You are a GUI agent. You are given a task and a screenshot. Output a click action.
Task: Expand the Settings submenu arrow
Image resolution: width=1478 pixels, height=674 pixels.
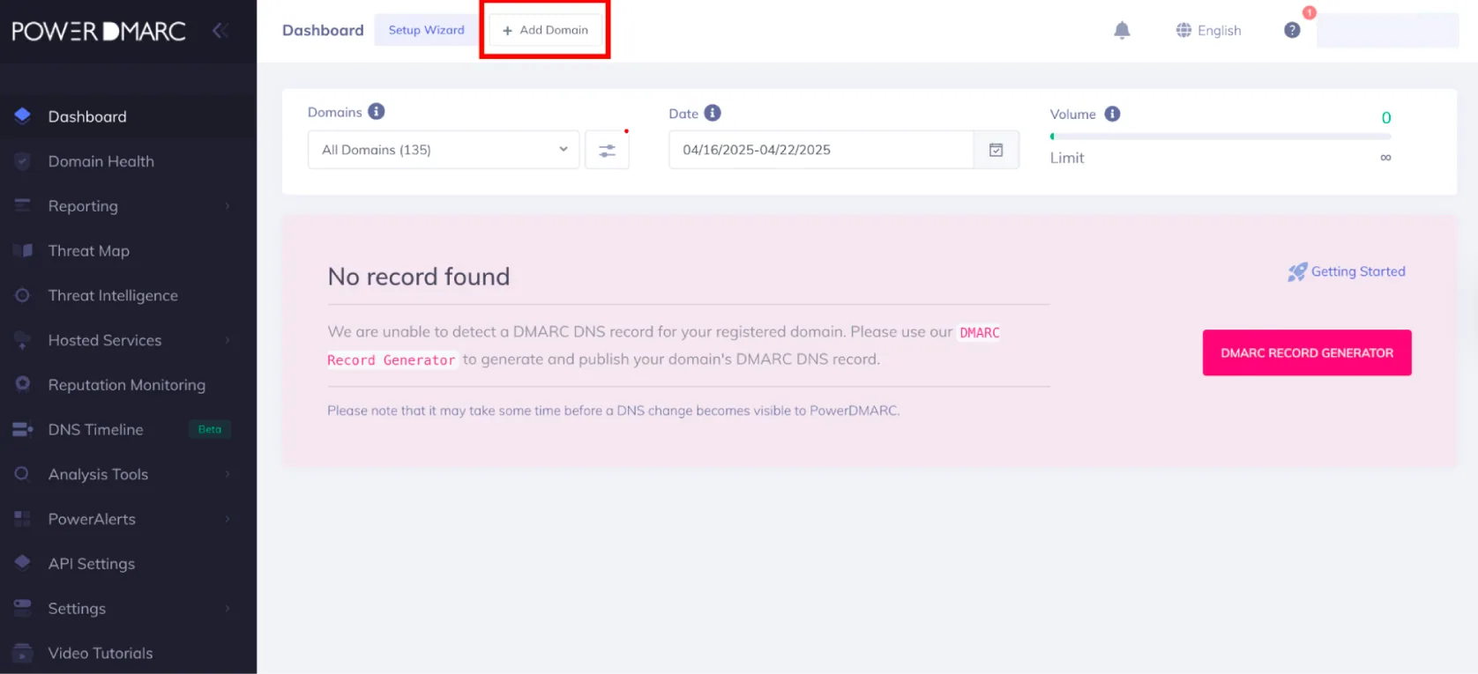[x=228, y=609]
